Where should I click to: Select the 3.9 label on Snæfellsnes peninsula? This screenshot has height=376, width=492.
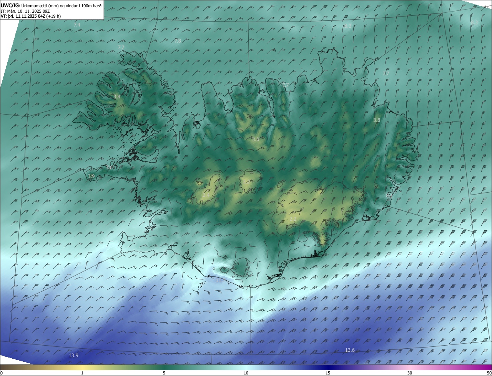point(91,176)
